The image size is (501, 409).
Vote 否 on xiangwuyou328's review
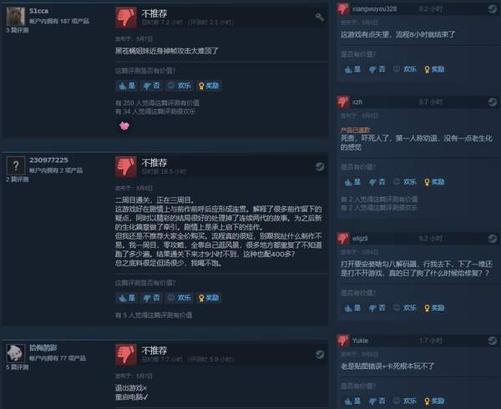(x=377, y=69)
